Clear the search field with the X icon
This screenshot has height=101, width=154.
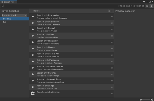coord(143,6)
